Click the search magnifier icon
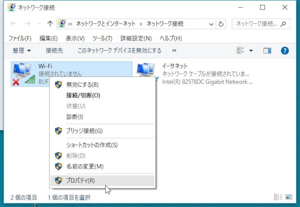Screen dimensions: 300x207 tap(283, 24)
